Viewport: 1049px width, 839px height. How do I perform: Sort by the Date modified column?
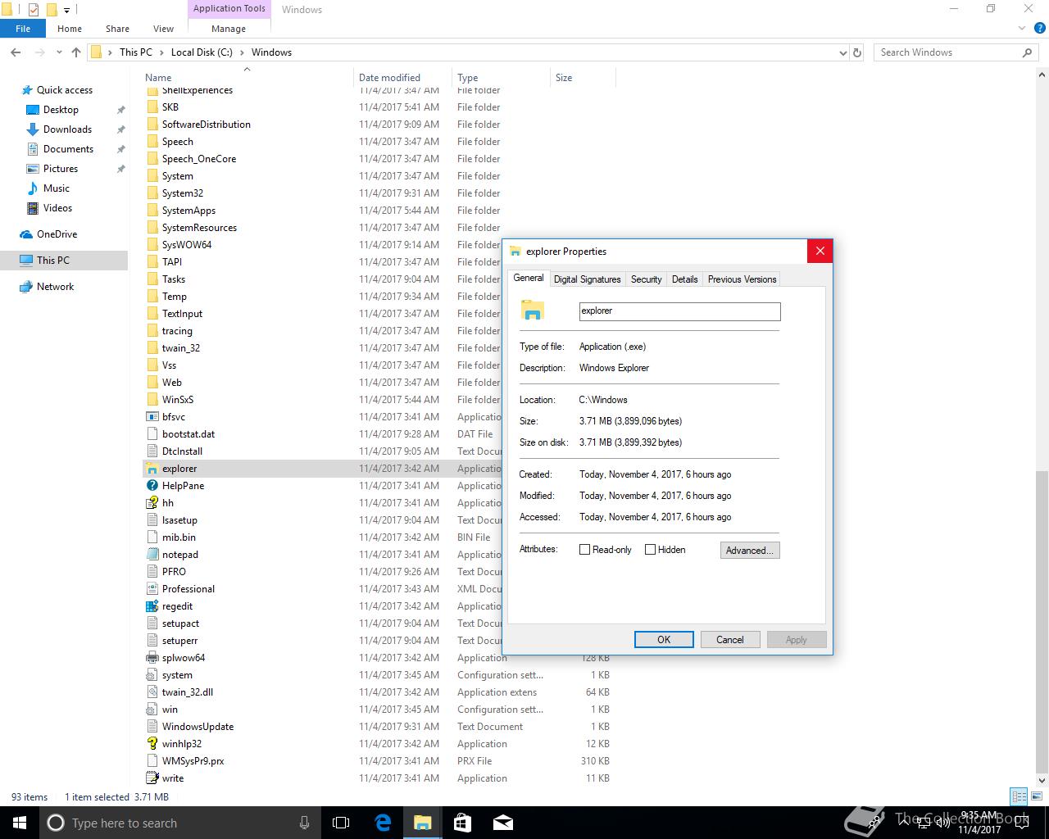click(x=402, y=78)
